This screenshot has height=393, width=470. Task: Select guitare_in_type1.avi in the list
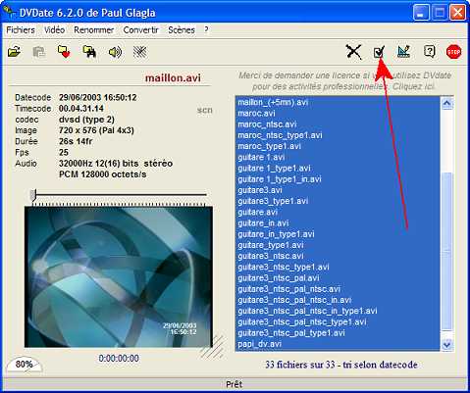(338, 234)
